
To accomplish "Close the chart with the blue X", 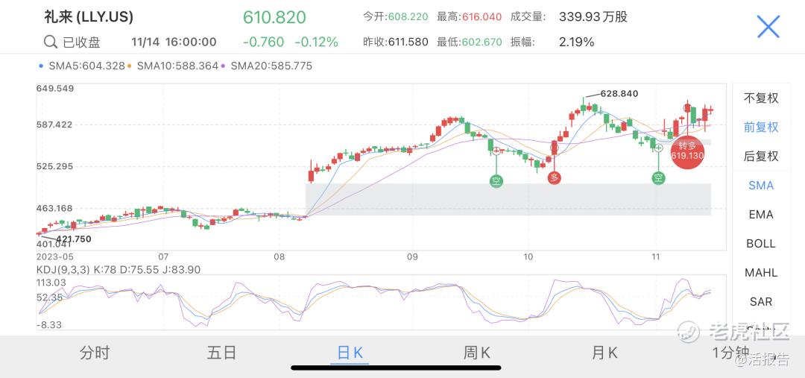I will [x=768, y=27].
